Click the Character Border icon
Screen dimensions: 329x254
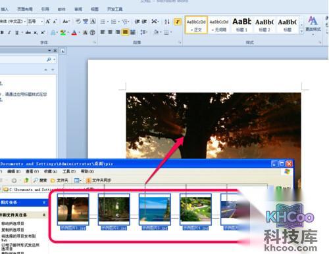tap(93, 22)
